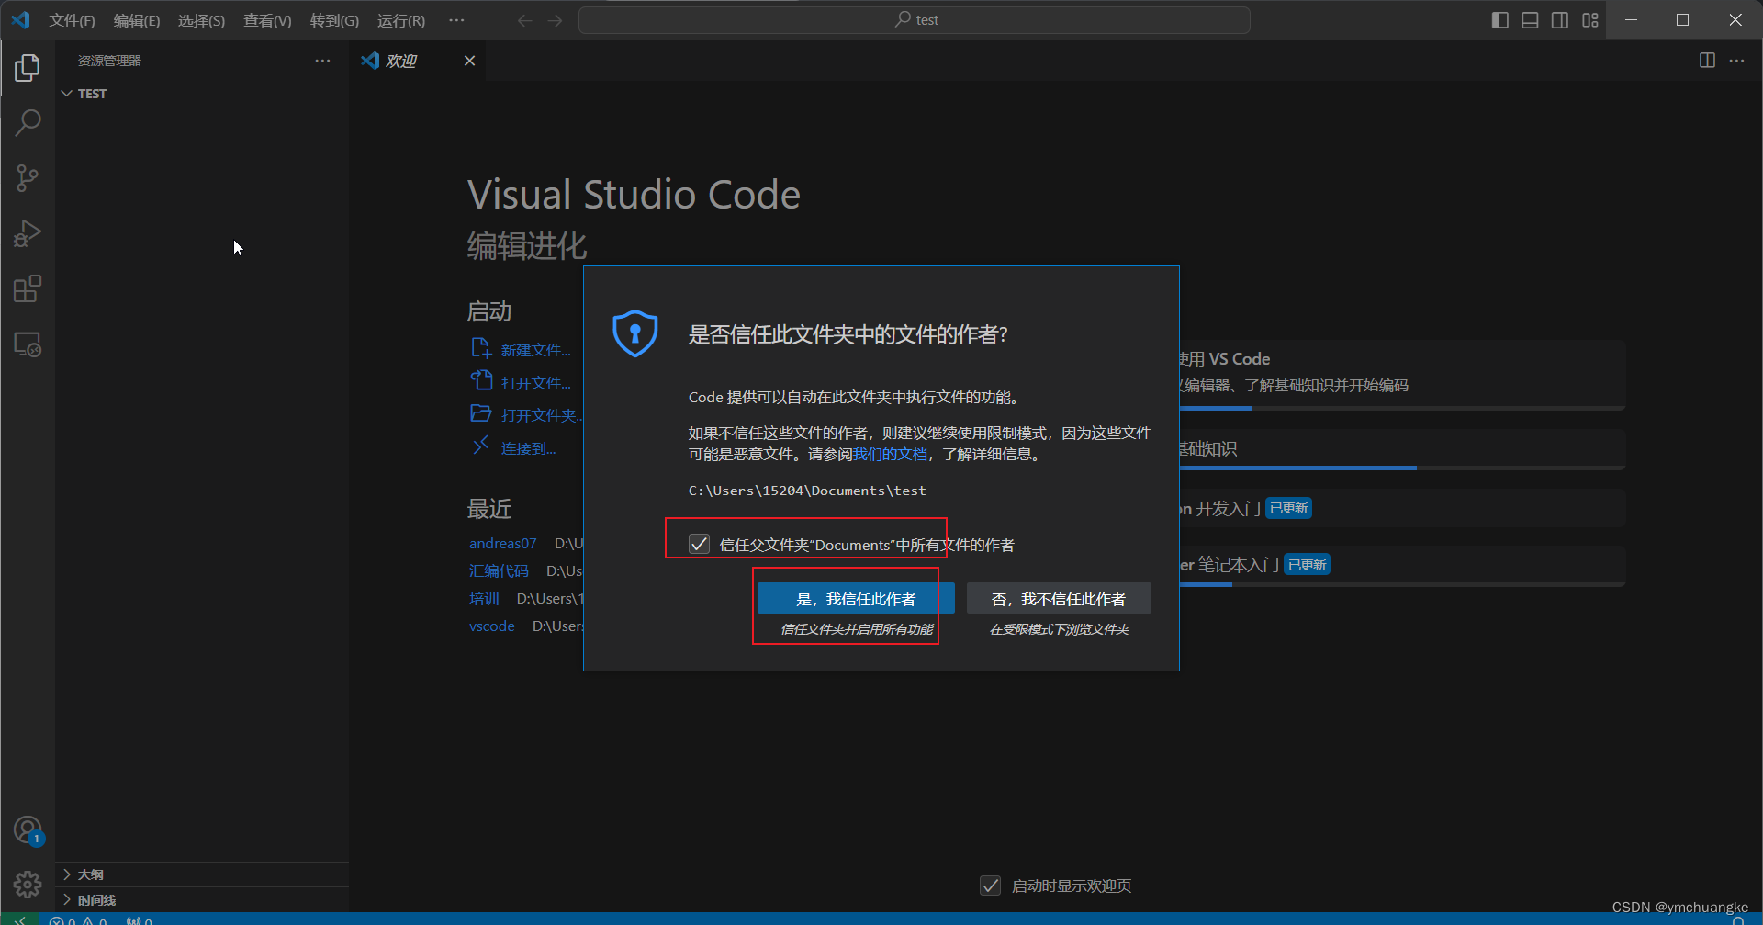Open the Extensions view
Screen dimensions: 1763x925
click(28, 289)
